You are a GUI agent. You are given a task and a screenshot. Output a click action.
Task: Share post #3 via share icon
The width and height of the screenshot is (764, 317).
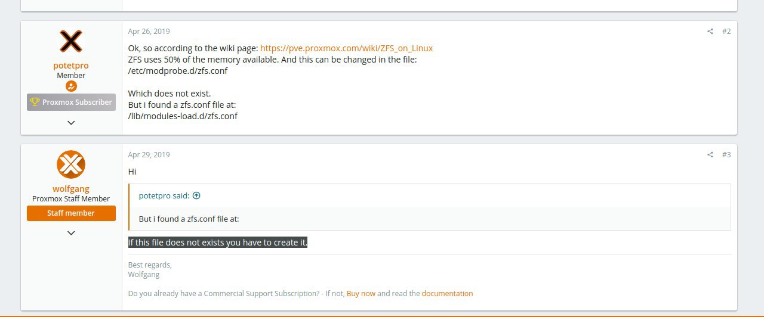pyautogui.click(x=710, y=155)
